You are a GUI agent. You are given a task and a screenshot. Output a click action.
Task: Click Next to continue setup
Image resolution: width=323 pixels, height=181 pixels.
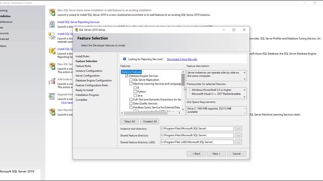pyautogui.click(x=217, y=154)
